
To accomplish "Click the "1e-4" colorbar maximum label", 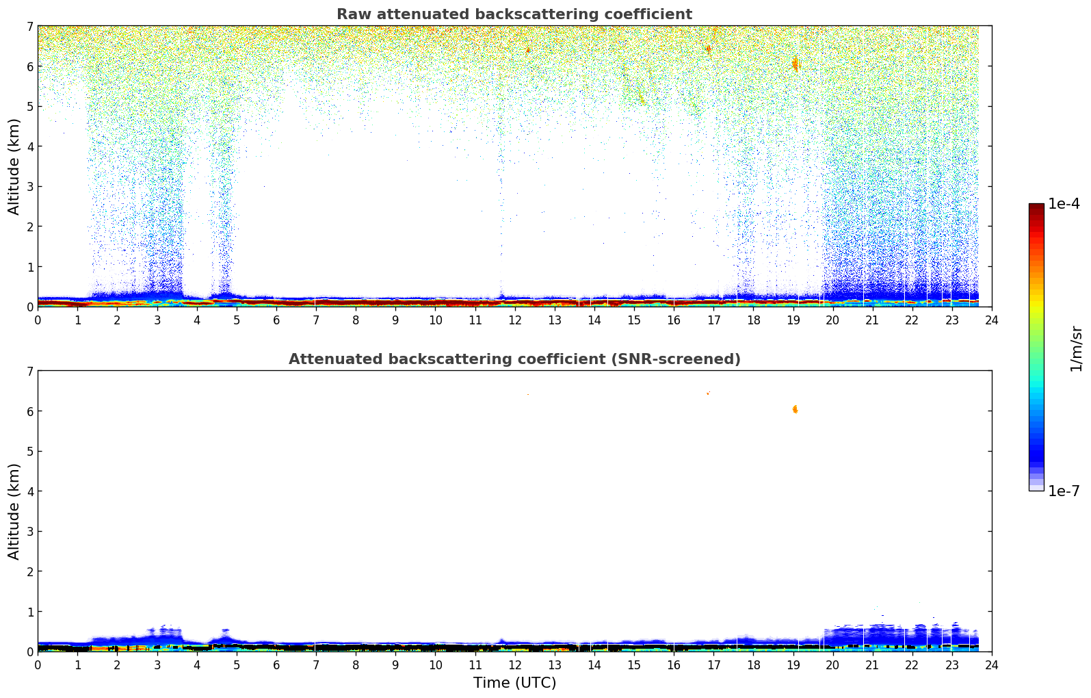I will pos(1064,204).
